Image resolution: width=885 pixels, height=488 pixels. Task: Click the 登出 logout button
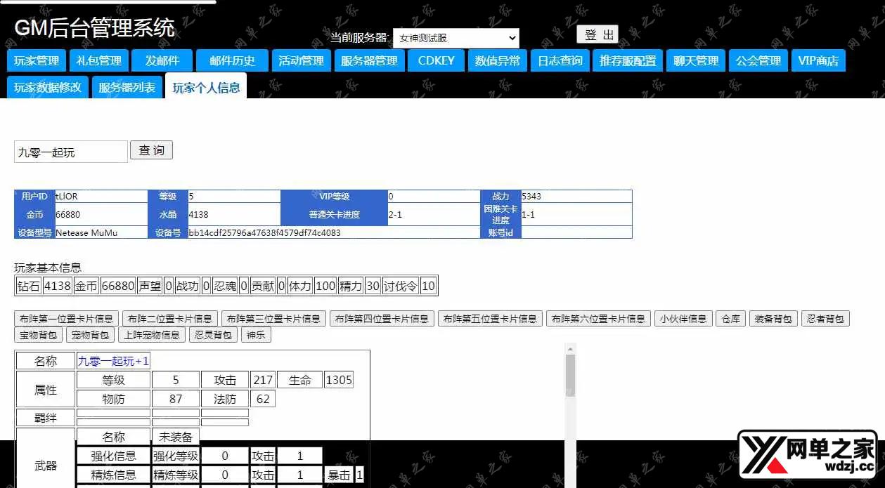pos(597,35)
